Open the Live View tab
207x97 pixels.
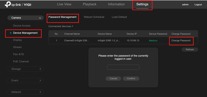pos(64,4)
